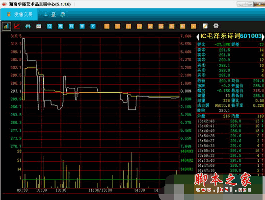The width and height of the screenshot is (265, 200).
Task: Click the 0.00% percent axis label
Action: [186, 91]
